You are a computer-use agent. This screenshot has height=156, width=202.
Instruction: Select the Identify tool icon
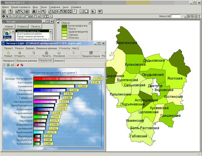pos(3,16)
